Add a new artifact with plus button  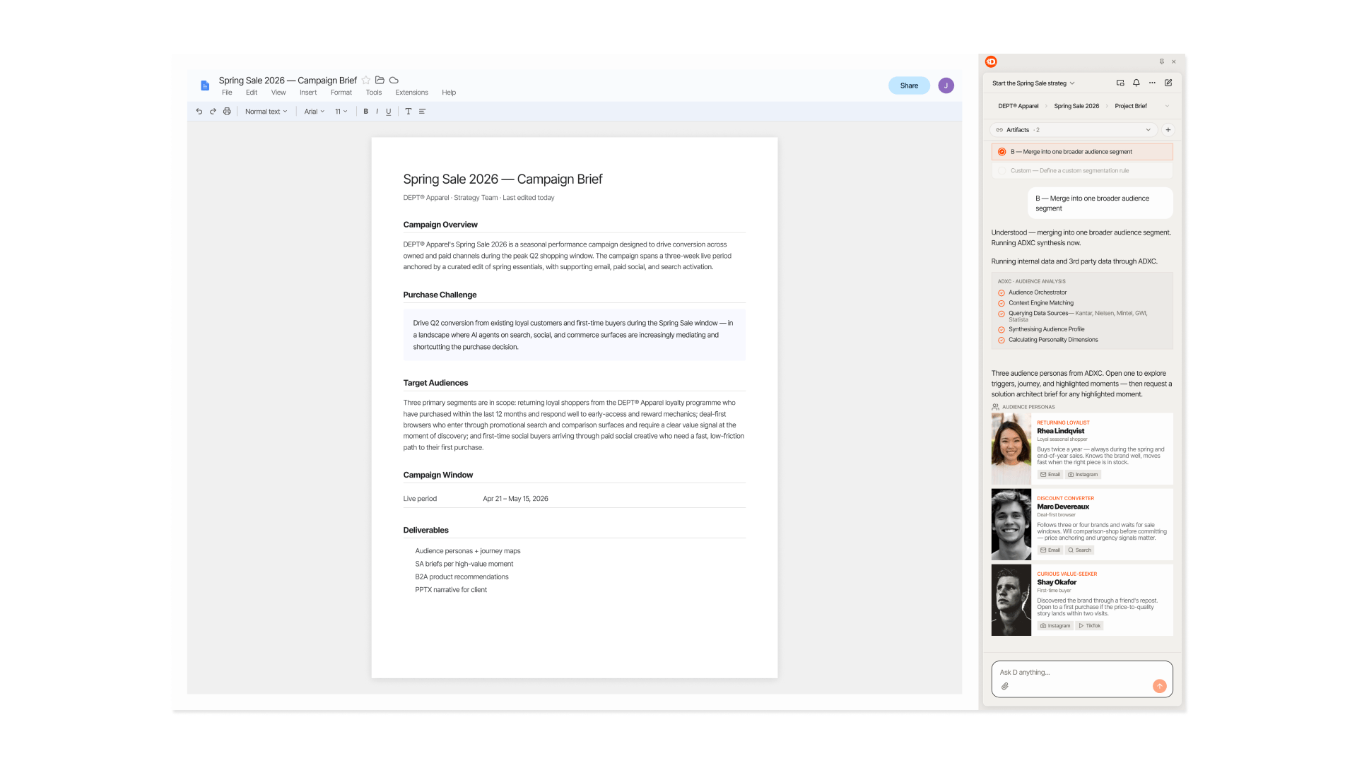tap(1168, 130)
